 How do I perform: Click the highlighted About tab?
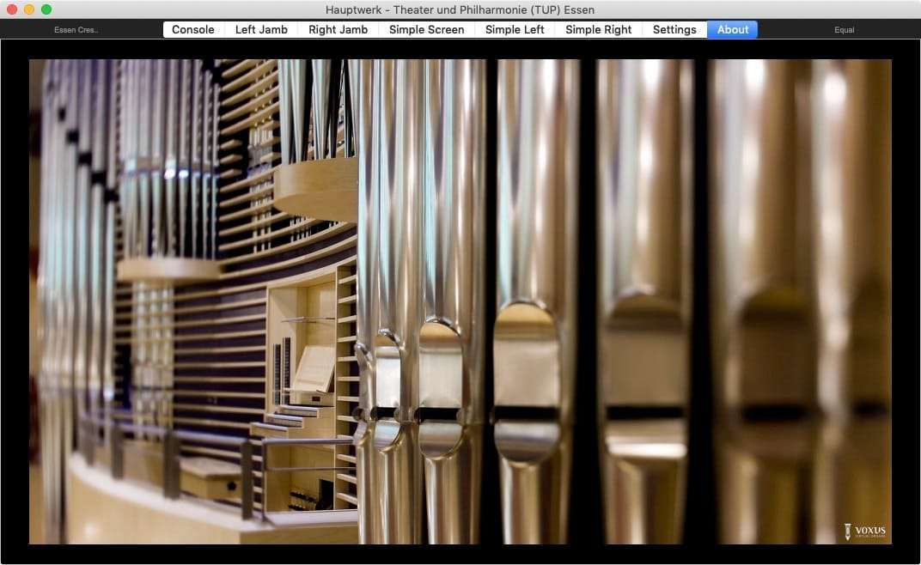(732, 29)
